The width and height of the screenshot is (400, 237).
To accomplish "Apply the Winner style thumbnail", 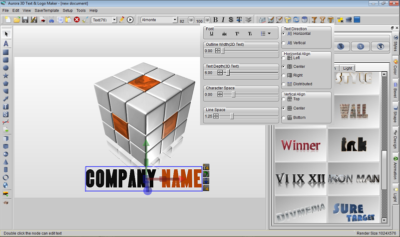I will (301, 145).
